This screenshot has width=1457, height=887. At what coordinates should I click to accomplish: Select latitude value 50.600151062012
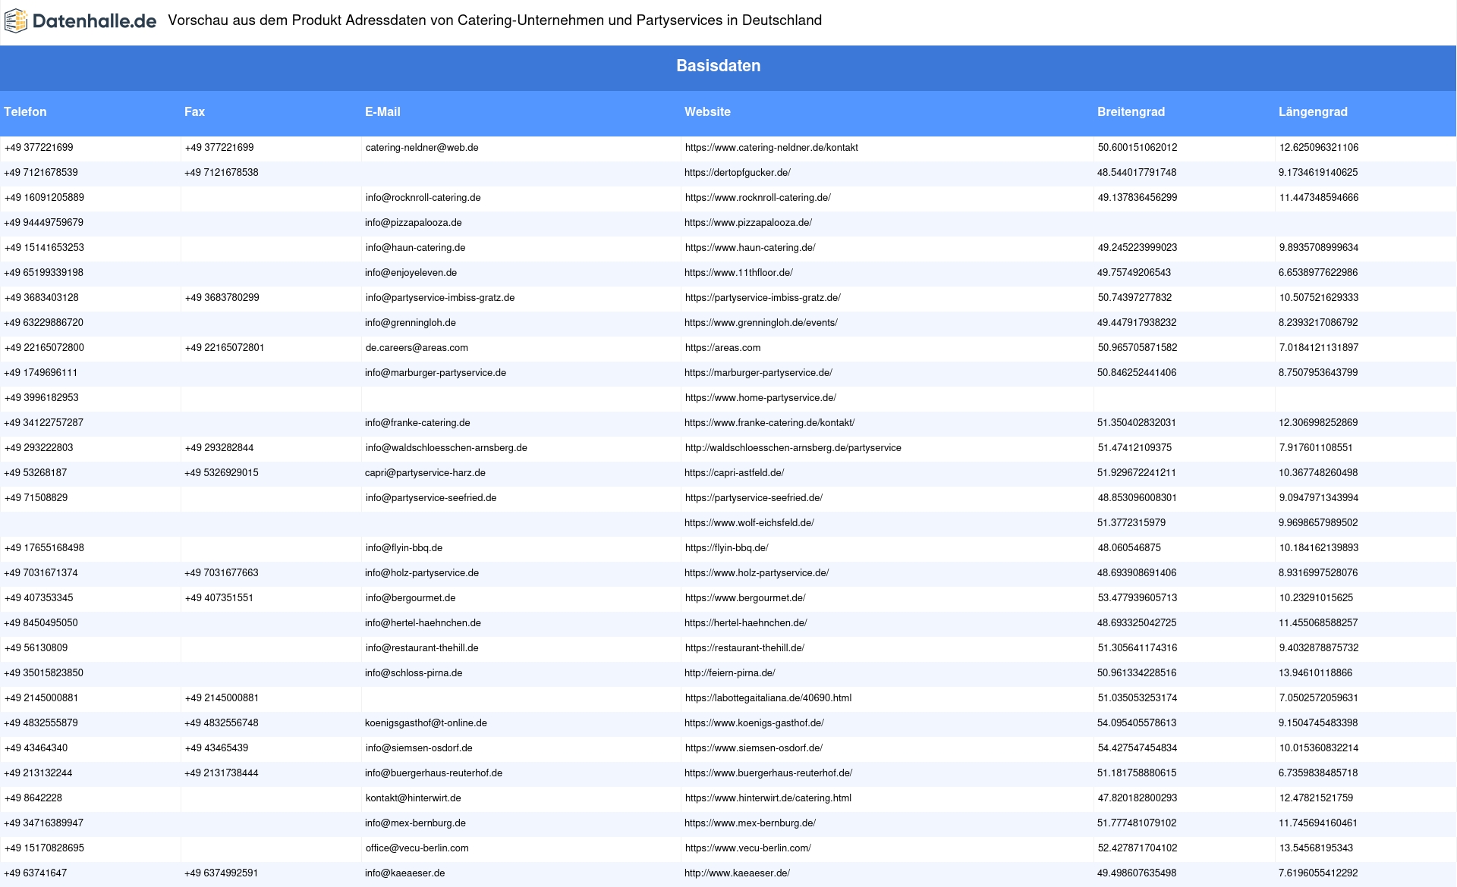coord(1138,148)
